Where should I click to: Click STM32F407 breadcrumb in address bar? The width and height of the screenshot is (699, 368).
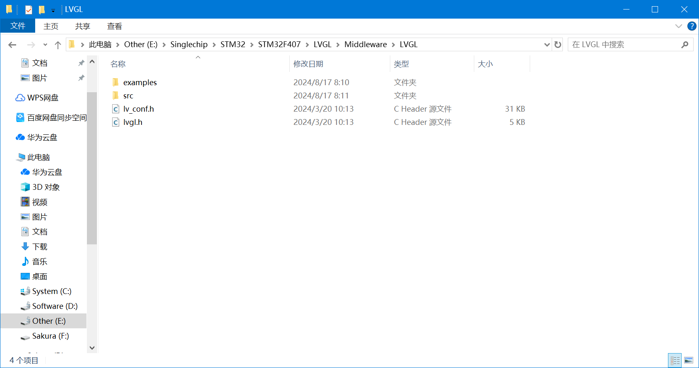[x=279, y=44]
